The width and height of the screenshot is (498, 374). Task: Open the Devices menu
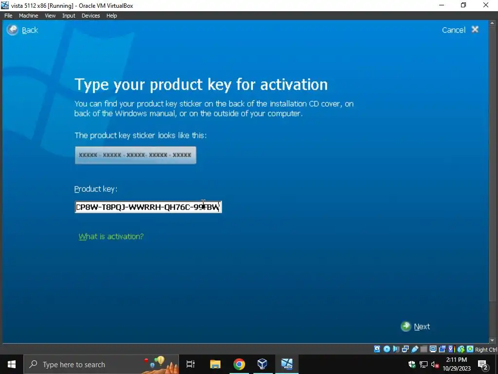tap(90, 16)
